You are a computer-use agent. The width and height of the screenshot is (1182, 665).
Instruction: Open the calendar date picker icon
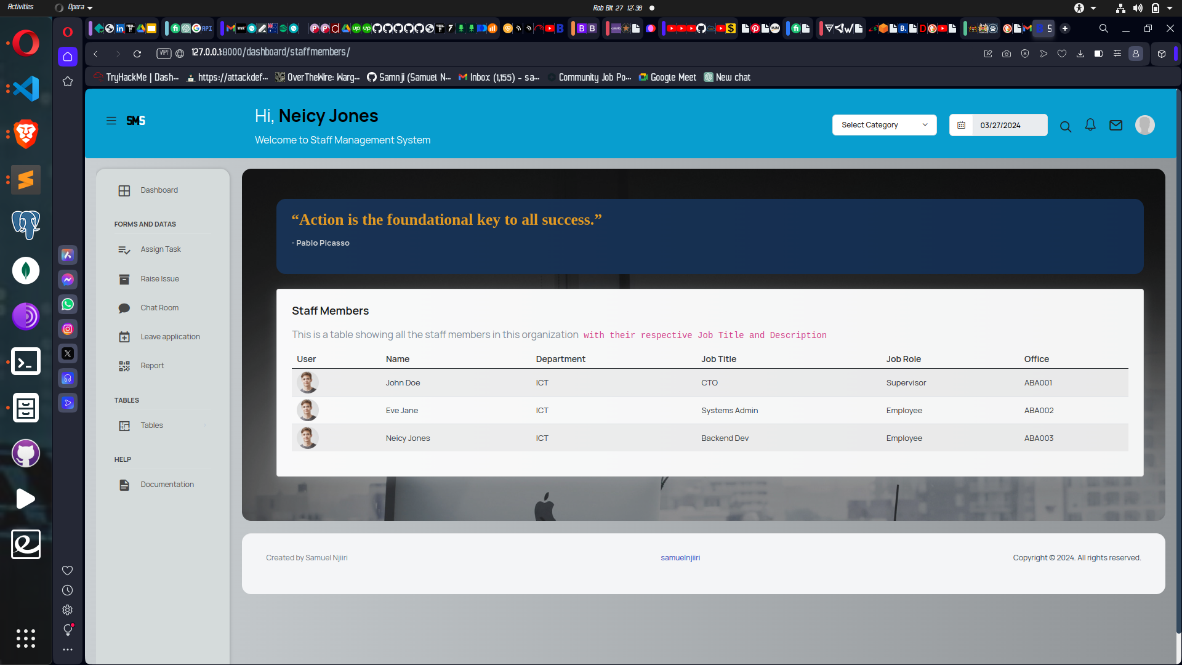961,125
